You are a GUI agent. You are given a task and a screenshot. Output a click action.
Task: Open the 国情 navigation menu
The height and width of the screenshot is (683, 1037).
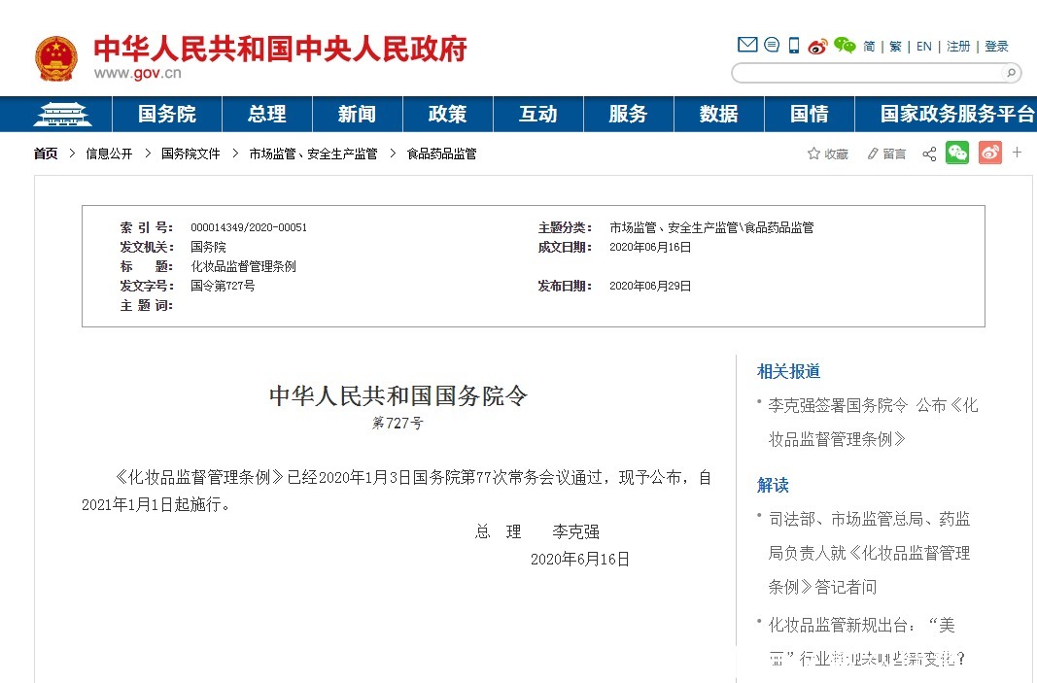[x=810, y=115]
